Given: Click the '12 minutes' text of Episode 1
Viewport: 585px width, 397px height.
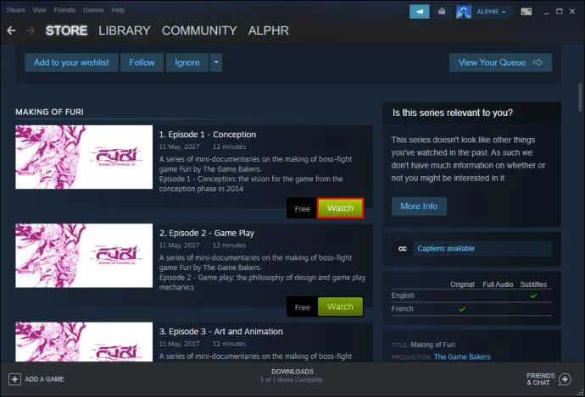Looking at the screenshot, I should (229, 146).
